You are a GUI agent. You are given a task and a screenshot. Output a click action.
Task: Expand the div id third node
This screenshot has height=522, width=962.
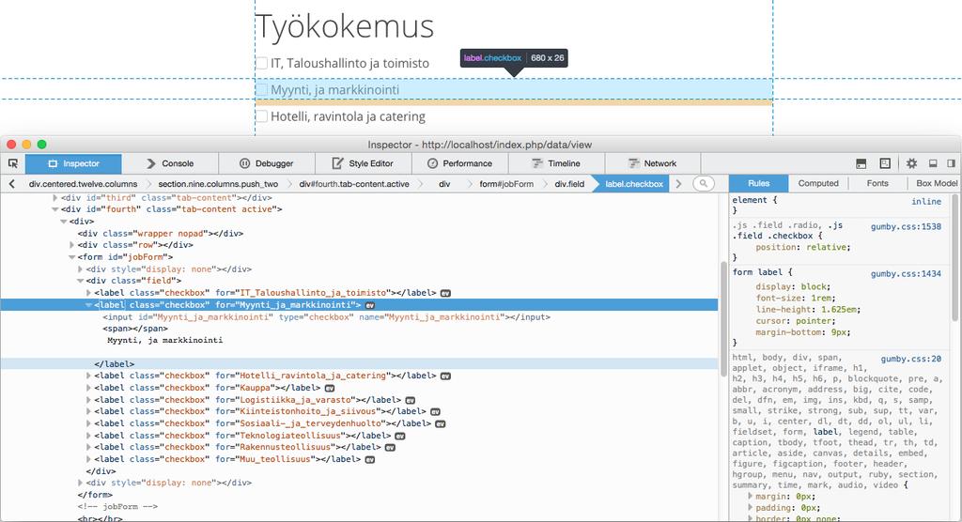click(x=55, y=197)
